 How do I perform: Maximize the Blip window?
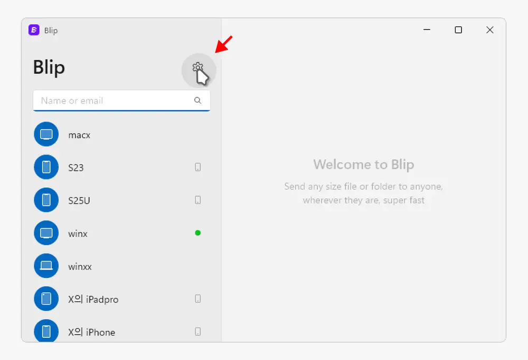click(x=458, y=30)
